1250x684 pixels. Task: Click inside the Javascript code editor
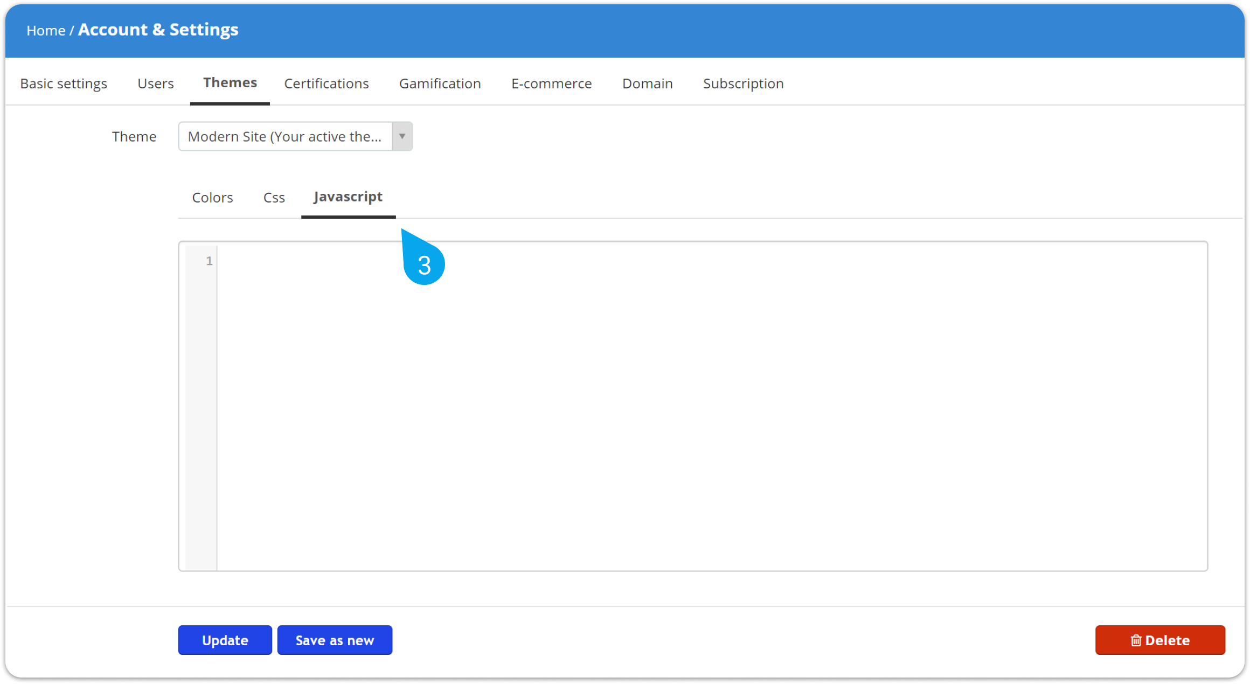pyautogui.click(x=700, y=404)
